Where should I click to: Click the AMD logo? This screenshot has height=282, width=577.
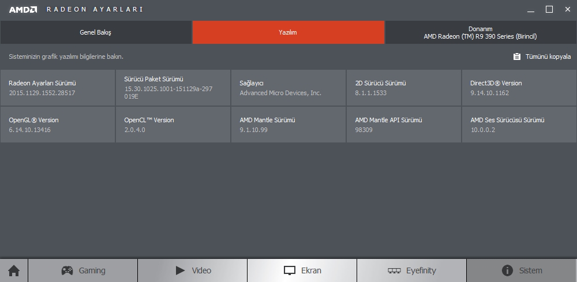click(x=23, y=10)
